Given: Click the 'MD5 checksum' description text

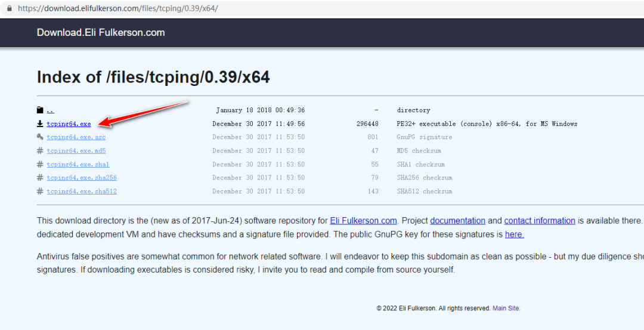Looking at the screenshot, I should (x=419, y=151).
